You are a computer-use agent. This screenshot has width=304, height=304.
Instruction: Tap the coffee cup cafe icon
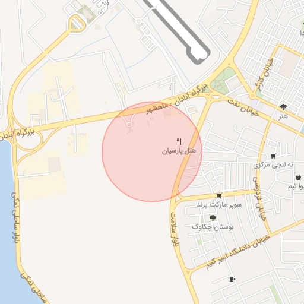pos(232,280)
